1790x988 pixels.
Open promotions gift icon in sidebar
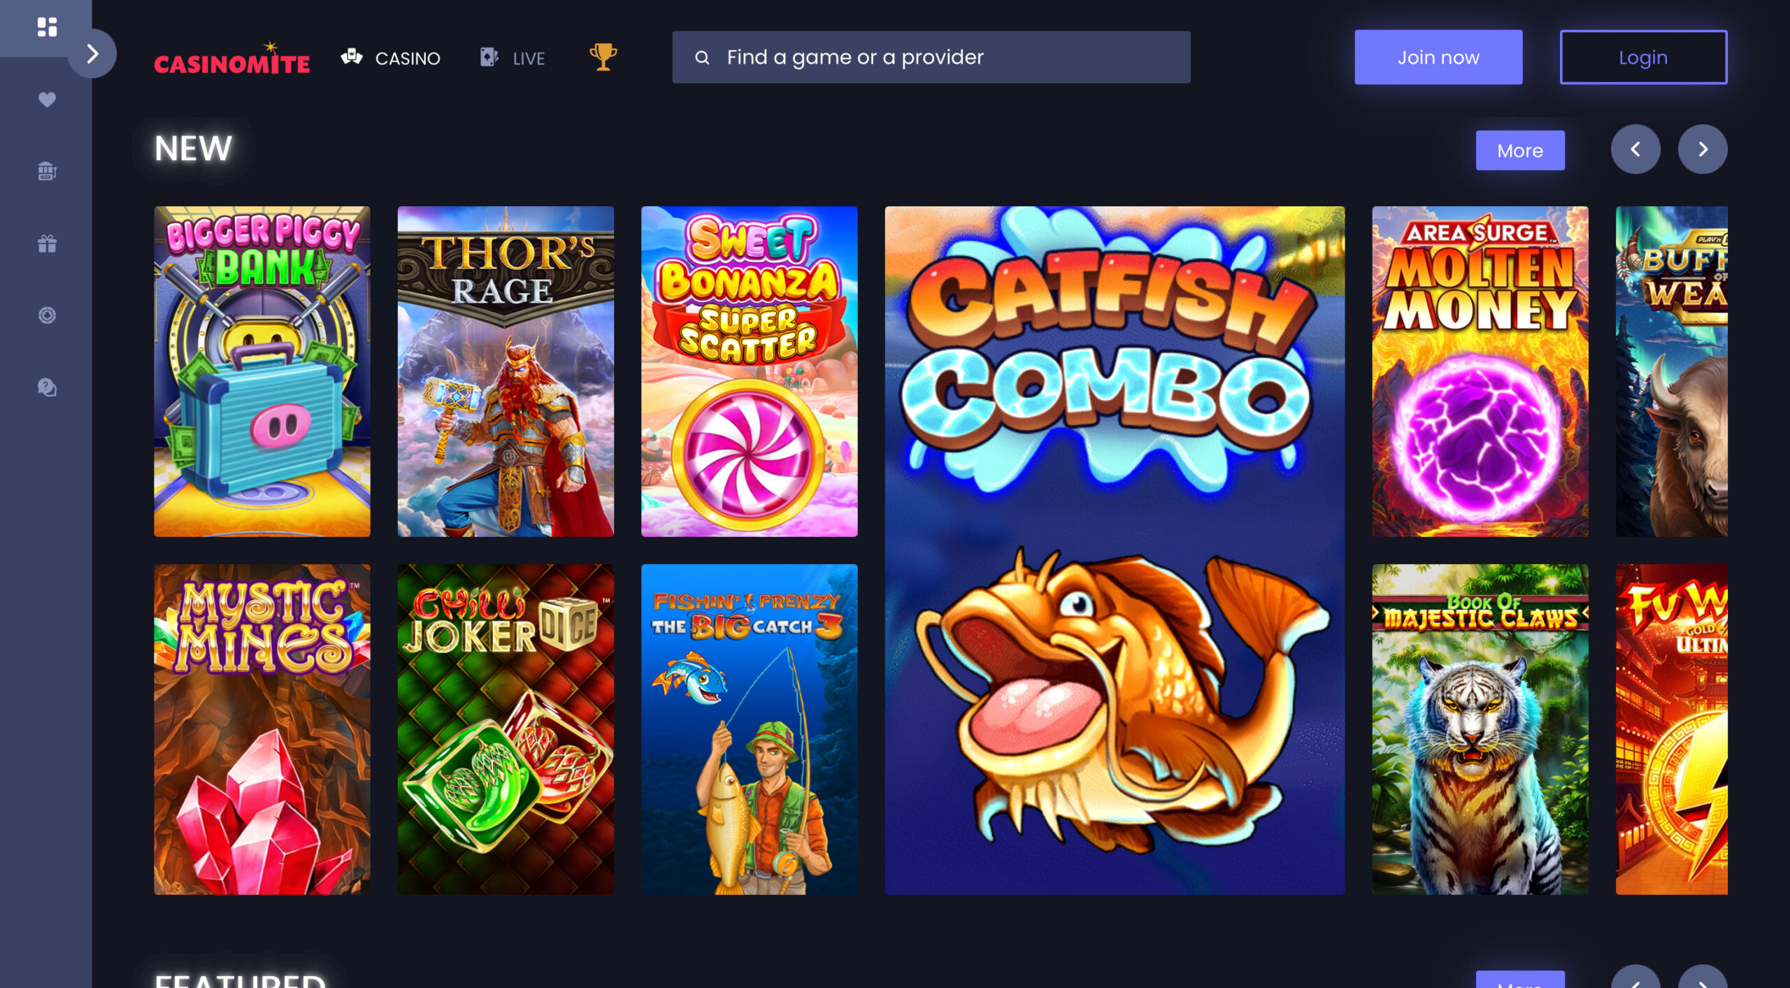tap(47, 243)
